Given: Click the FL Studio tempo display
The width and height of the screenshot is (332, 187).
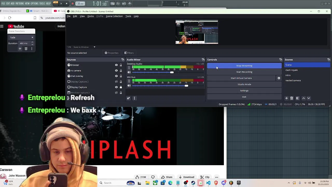Looking at the screenshot, I should click(x=80, y=4).
